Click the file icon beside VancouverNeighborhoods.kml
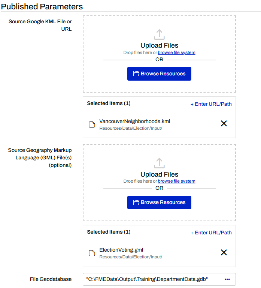 pyautogui.click(x=92, y=124)
